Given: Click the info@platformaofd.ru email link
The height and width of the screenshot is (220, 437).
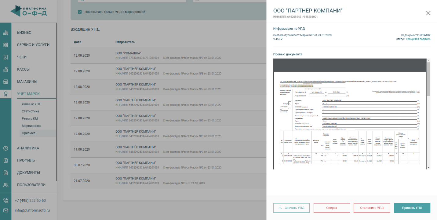Looking at the screenshot, I should pos(32,210).
